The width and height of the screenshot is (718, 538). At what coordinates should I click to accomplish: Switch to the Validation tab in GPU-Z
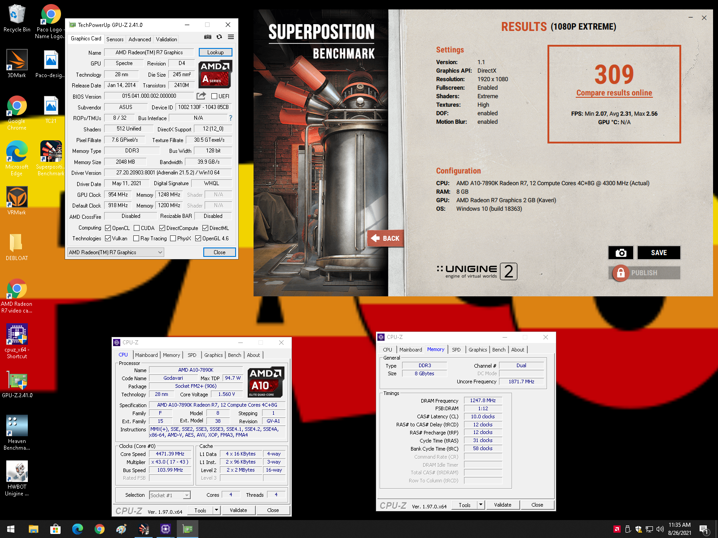(166, 39)
